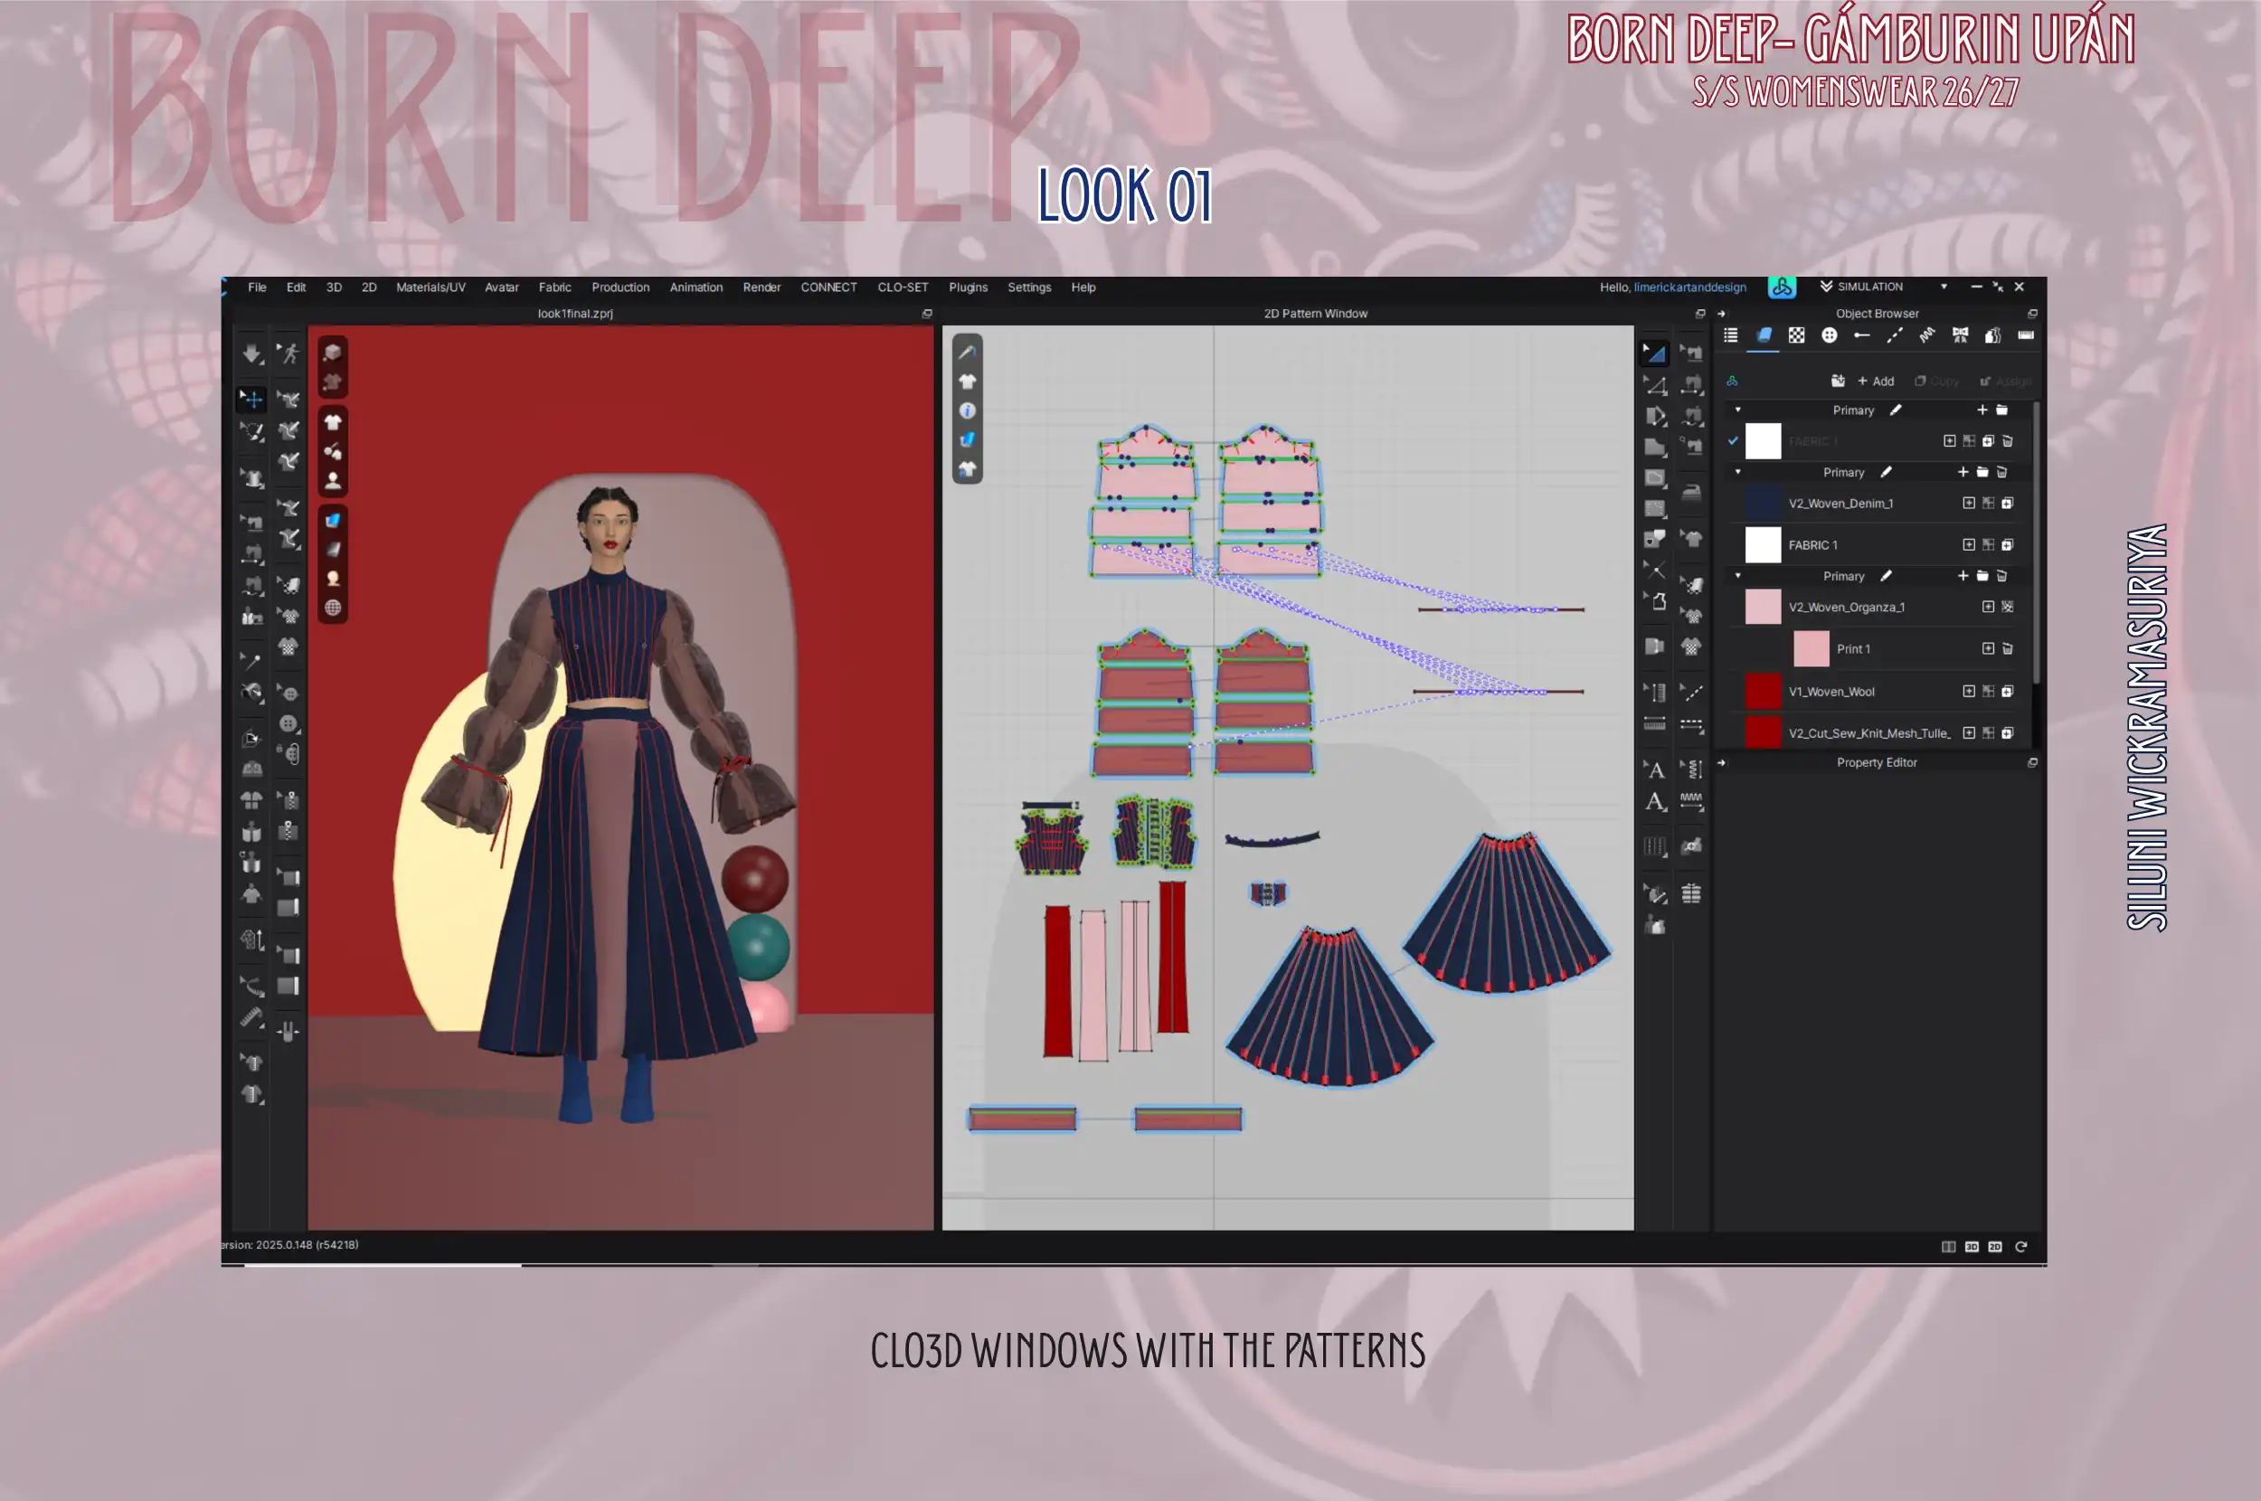Viewport: 2261px width, 1501px height.
Task: Select the Topstitch tab icon
Action: point(1894,335)
